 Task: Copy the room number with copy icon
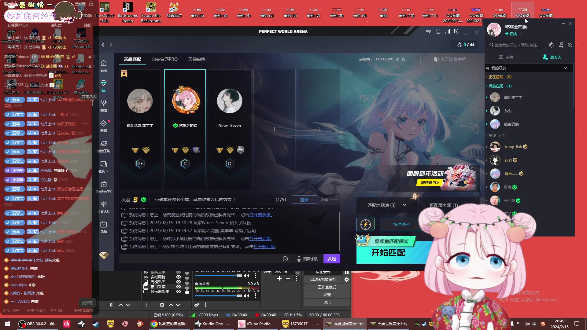(x=403, y=59)
